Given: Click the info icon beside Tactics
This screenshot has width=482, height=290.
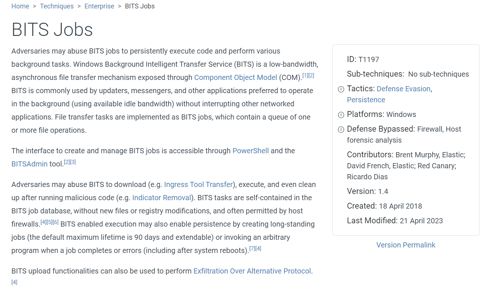Looking at the screenshot, I should pyautogui.click(x=341, y=89).
